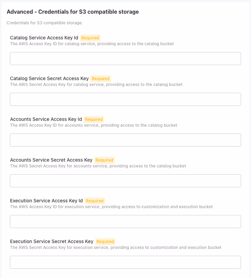The height and width of the screenshot is (278, 251).
Task: Click Required badge beside Catalog Service Access Key Id
Action: pos(90,38)
